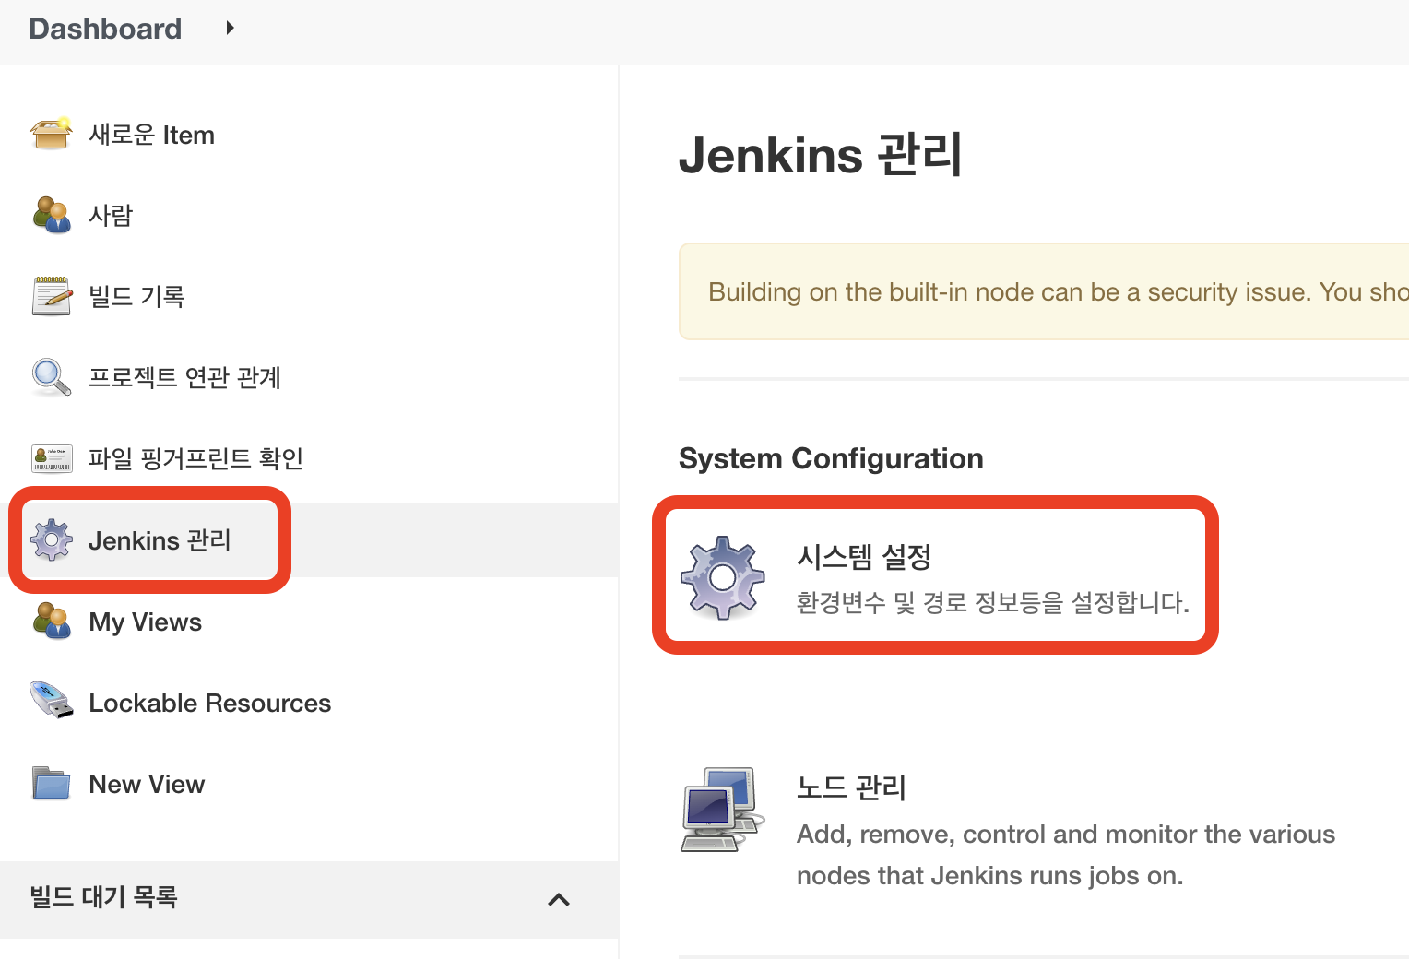This screenshot has width=1409, height=959.
Task: Select the 새로운 Item package icon
Action: pyautogui.click(x=51, y=134)
